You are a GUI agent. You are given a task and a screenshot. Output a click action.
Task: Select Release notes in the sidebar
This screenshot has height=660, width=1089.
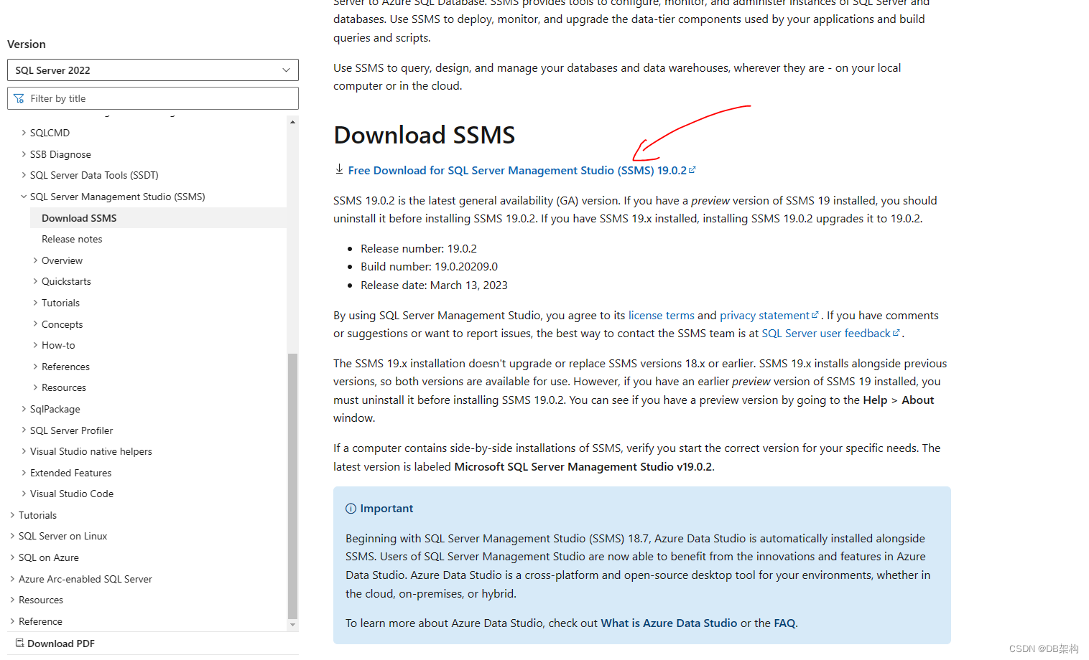pos(72,238)
